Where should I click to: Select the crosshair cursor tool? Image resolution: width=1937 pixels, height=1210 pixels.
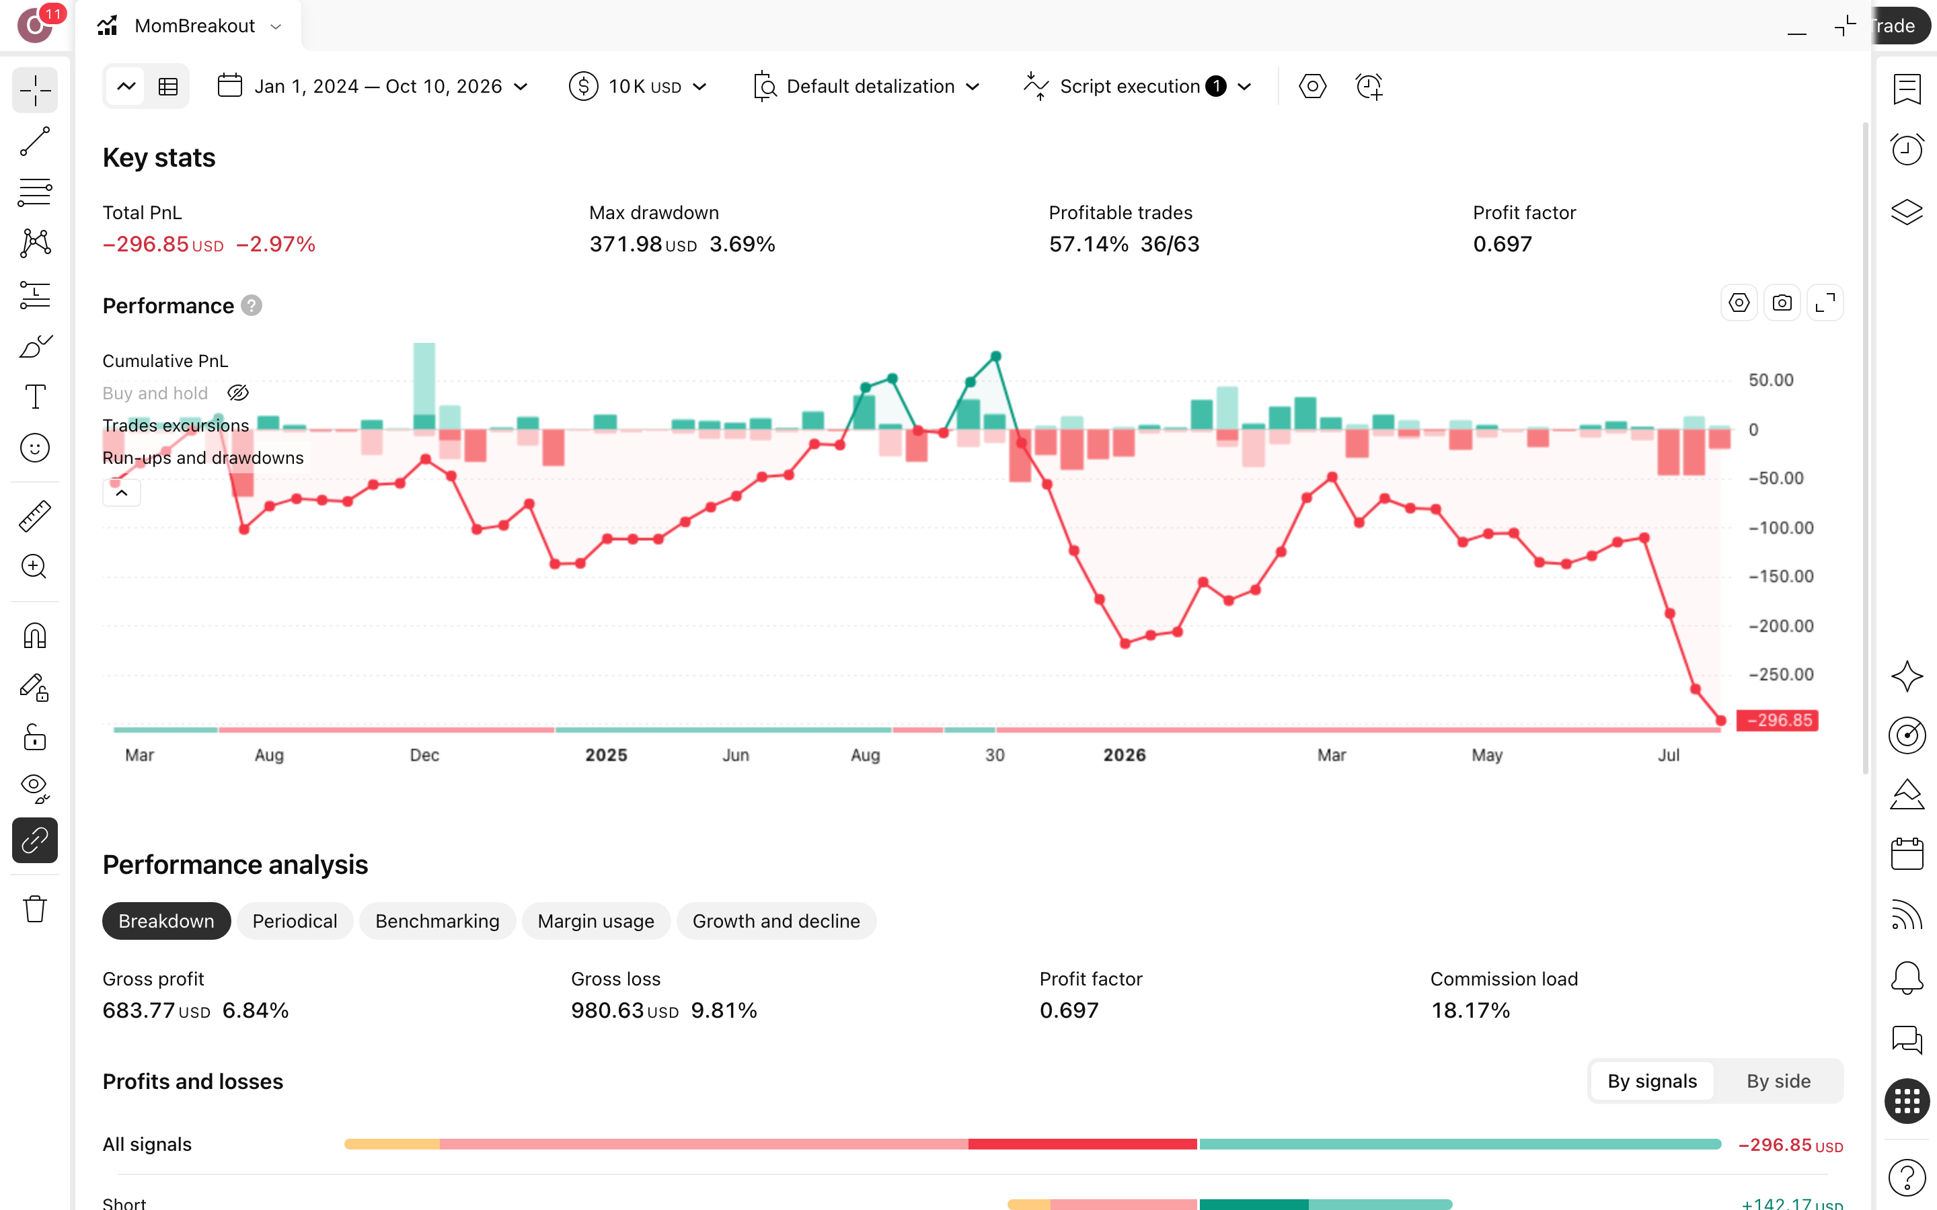pyautogui.click(x=35, y=91)
